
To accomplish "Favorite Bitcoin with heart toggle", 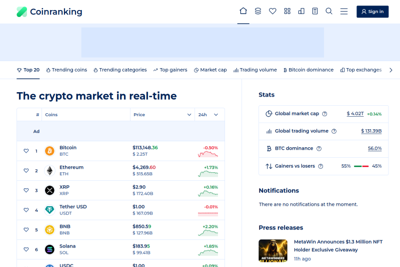I will (26, 151).
